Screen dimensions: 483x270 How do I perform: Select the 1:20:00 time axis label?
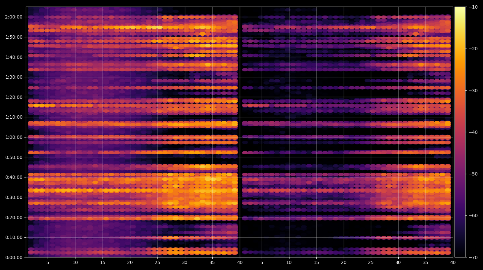(x=14, y=97)
